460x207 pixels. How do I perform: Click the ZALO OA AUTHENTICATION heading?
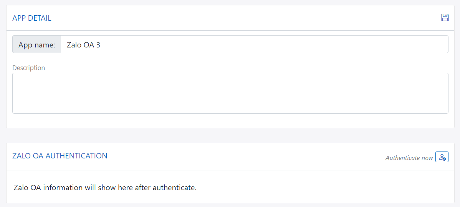pyautogui.click(x=60, y=156)
